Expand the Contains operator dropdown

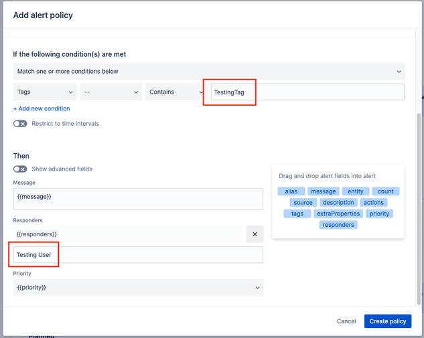pos(171,92)
